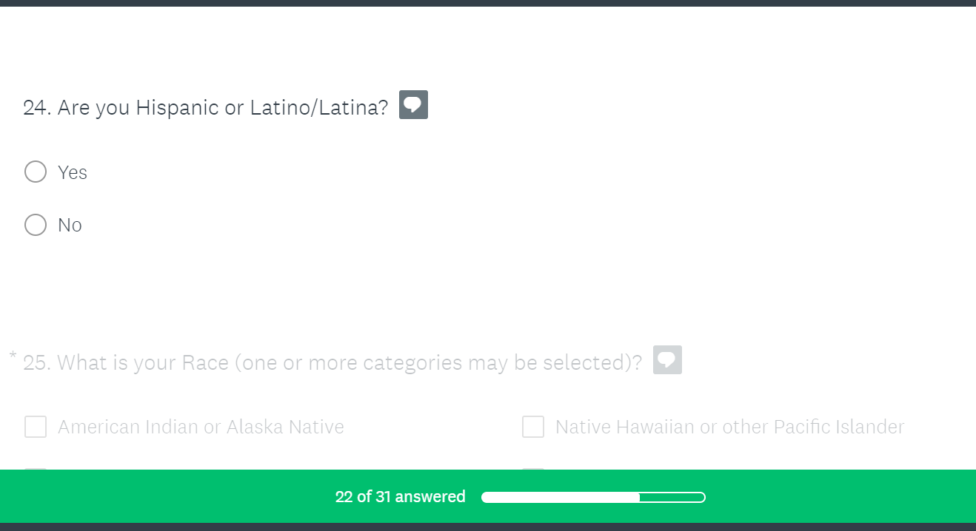Select the Yes radio button

click(36, 172)
